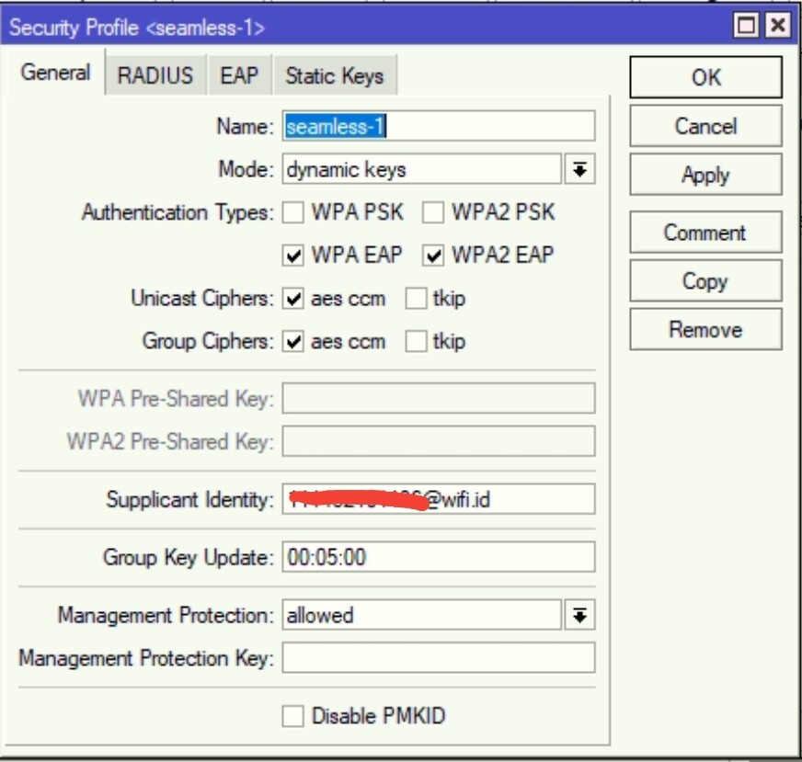Enable WPA2 PSK authentication

(430, 212)
